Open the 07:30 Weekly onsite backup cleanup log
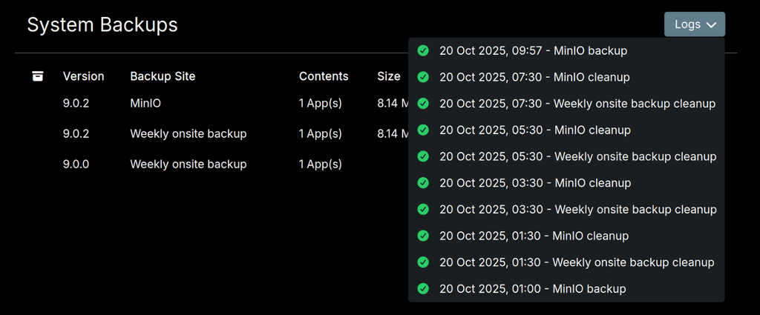The width and height of the screenshot is (760, 315). point(577,104)
